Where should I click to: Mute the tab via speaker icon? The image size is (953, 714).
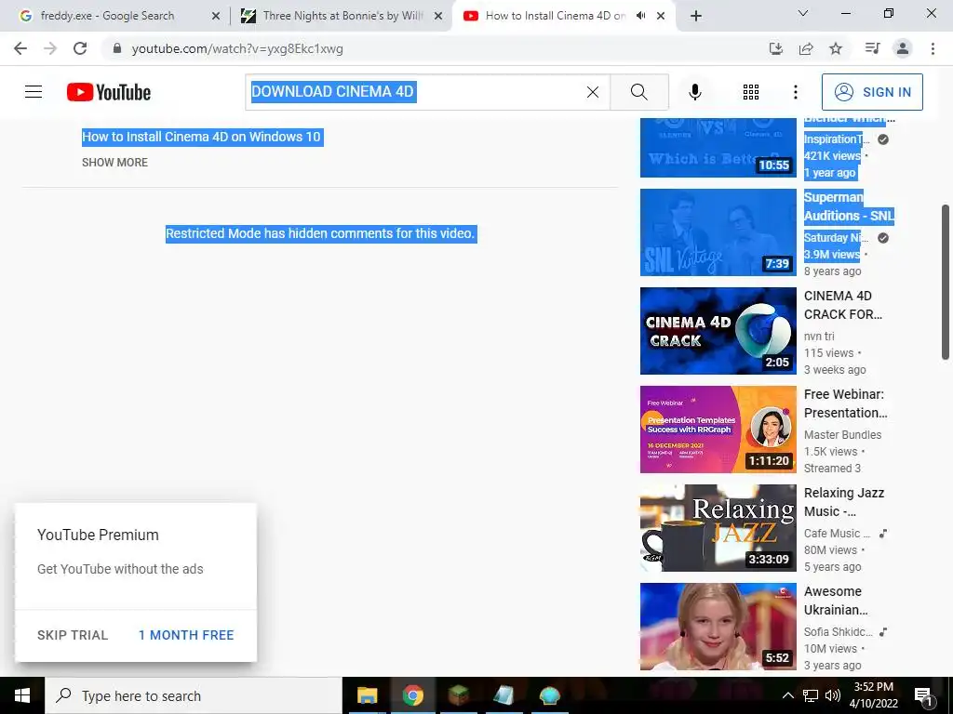click(x=640, y=16)
